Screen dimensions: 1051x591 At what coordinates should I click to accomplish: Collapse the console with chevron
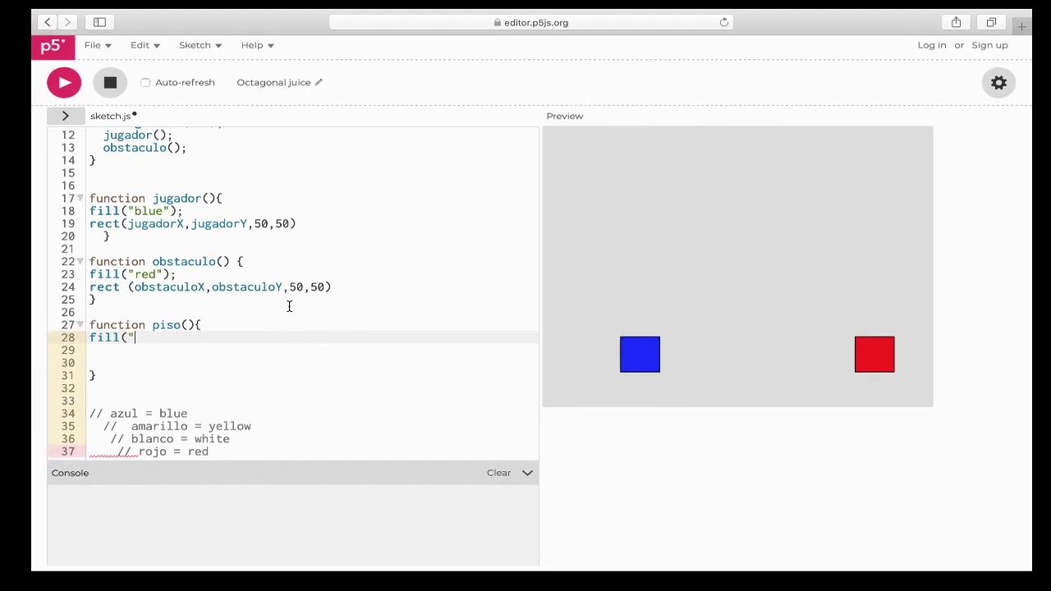click(x=527, y=473)
